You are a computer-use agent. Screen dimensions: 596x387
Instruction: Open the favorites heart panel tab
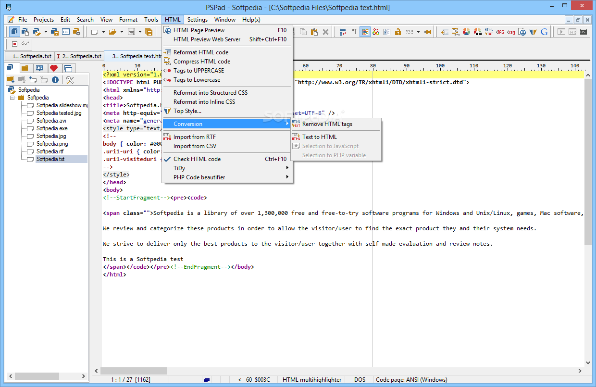(x=54, y=68)
